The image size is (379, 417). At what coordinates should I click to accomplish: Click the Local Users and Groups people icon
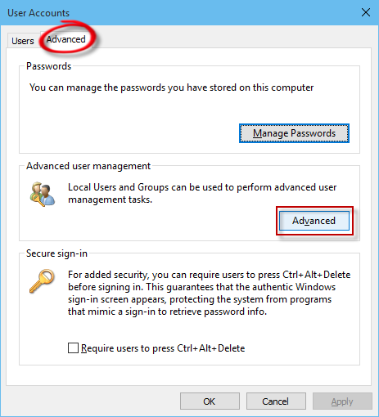tap(43, 195)
